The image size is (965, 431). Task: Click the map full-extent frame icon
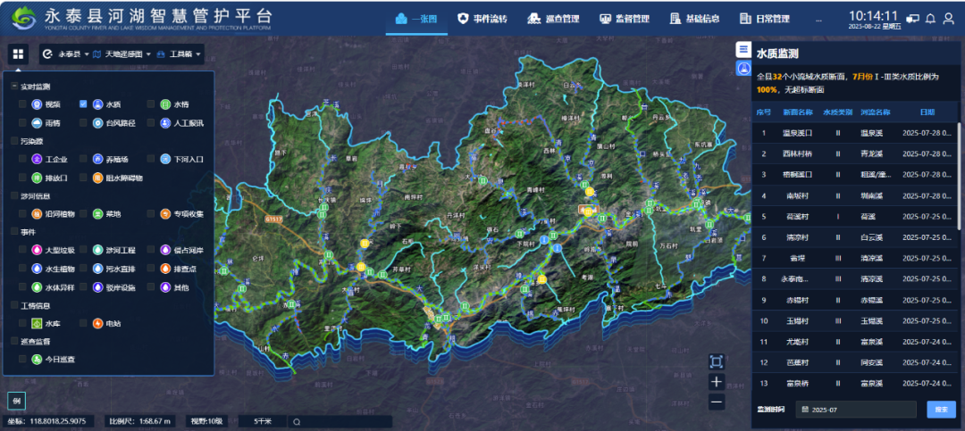(x=716, y=361)
